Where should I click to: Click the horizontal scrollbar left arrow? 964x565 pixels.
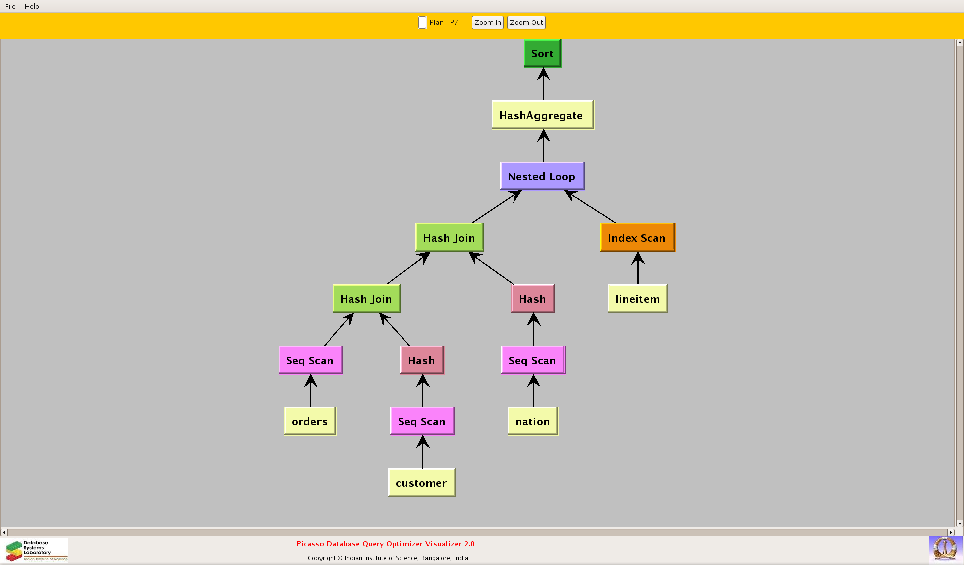(x=4, y=532)
